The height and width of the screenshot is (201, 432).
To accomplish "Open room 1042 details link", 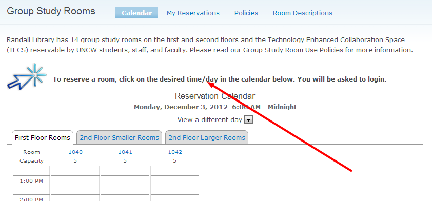I will [x=175, y=152].
